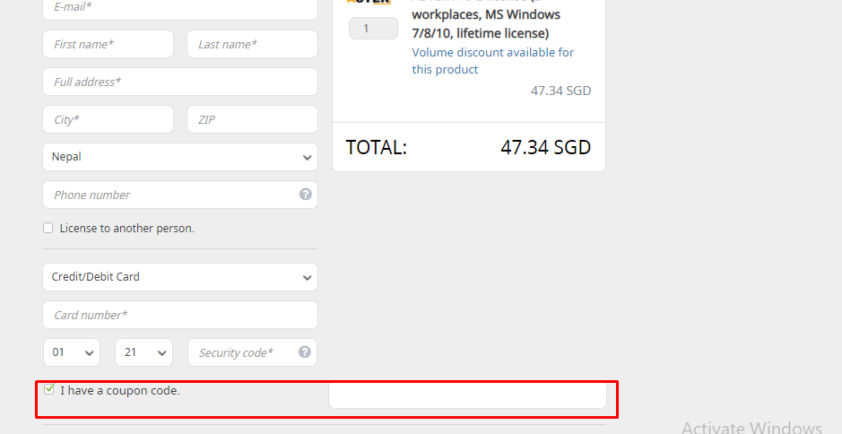Click the TOTAL label text
The width and height of the screenshot is (842, 434).
377,147
